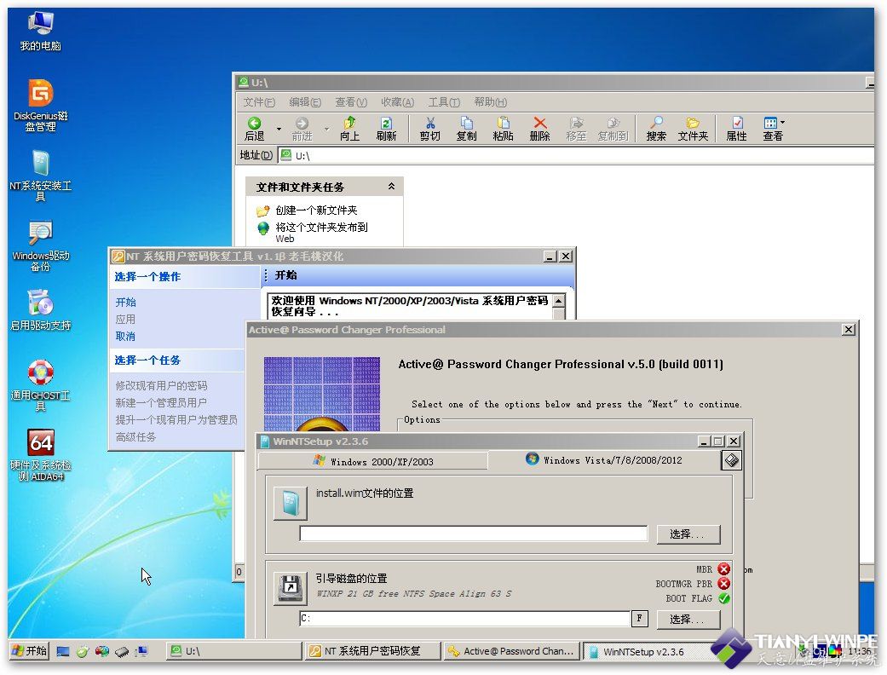Open the 文件(F) menu in explorer
Screen dimensions: 887x675
[259, 101]
